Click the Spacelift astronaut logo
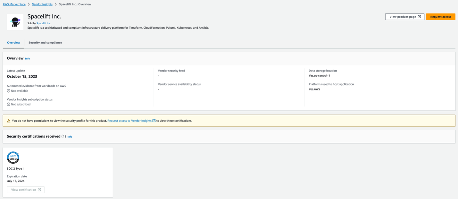This screenshot has width=458, height=200. click(x=15, y=22)
